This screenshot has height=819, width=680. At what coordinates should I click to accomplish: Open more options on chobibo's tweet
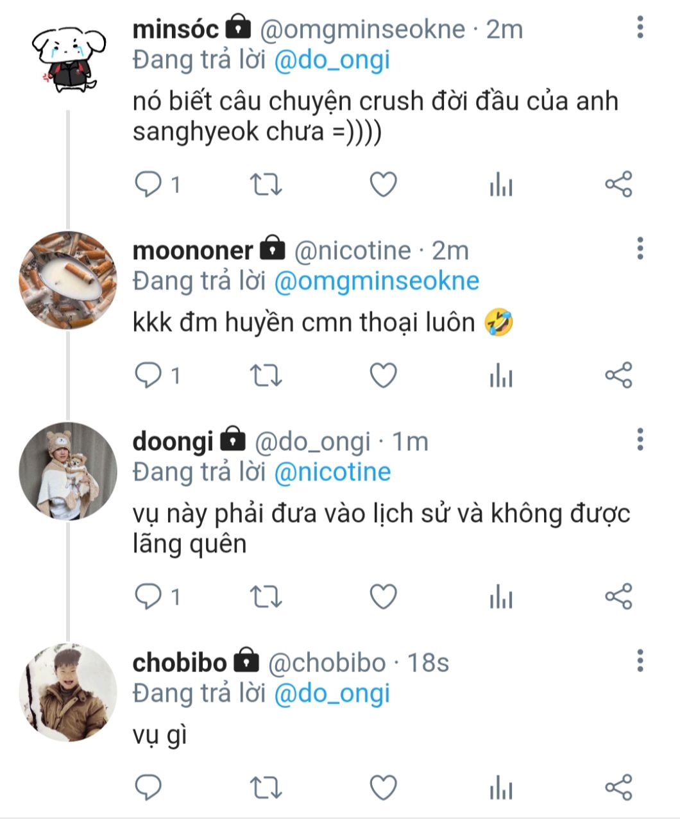click(x=640, y=660)
